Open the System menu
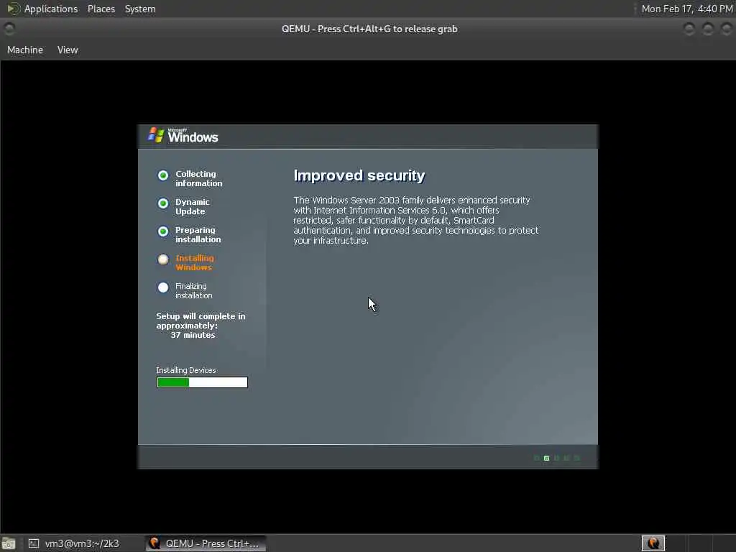Screen dimensions: 736x552 (140, 9)
